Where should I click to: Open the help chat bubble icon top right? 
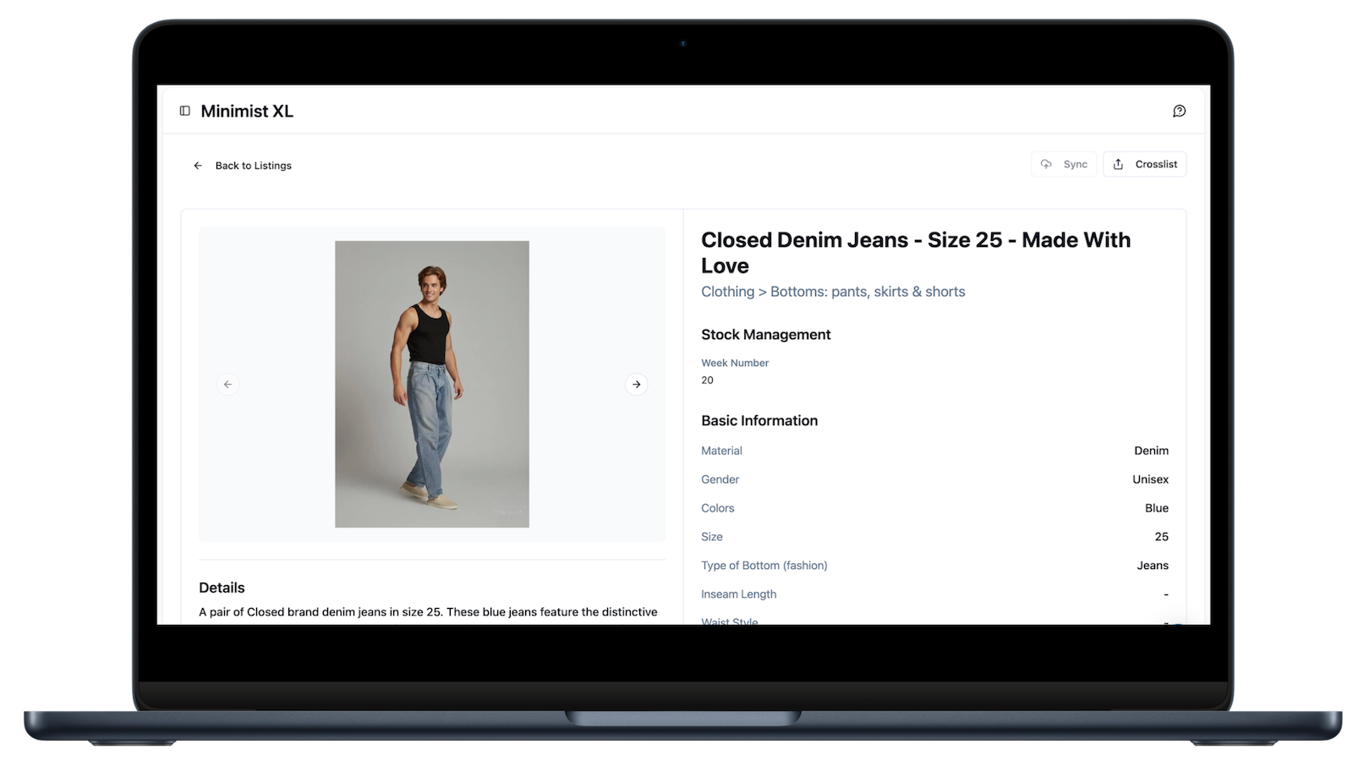(1179, 111)
